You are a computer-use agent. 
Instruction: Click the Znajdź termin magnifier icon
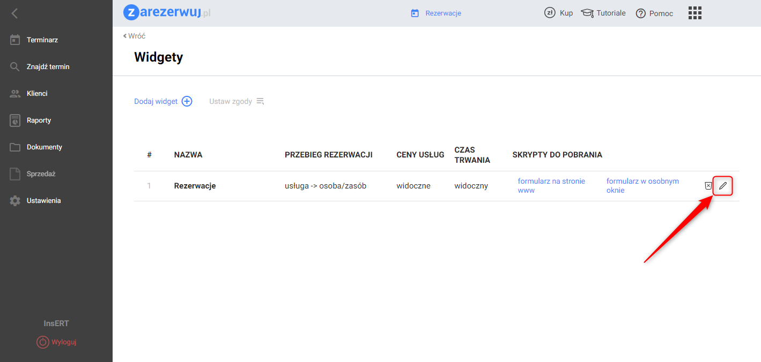coord(15,67)
